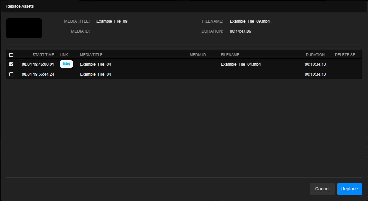This screenshot has height=201, width=368.
Task: Check the asset starting at 19:56:44.24
Action: coord(11,74)
